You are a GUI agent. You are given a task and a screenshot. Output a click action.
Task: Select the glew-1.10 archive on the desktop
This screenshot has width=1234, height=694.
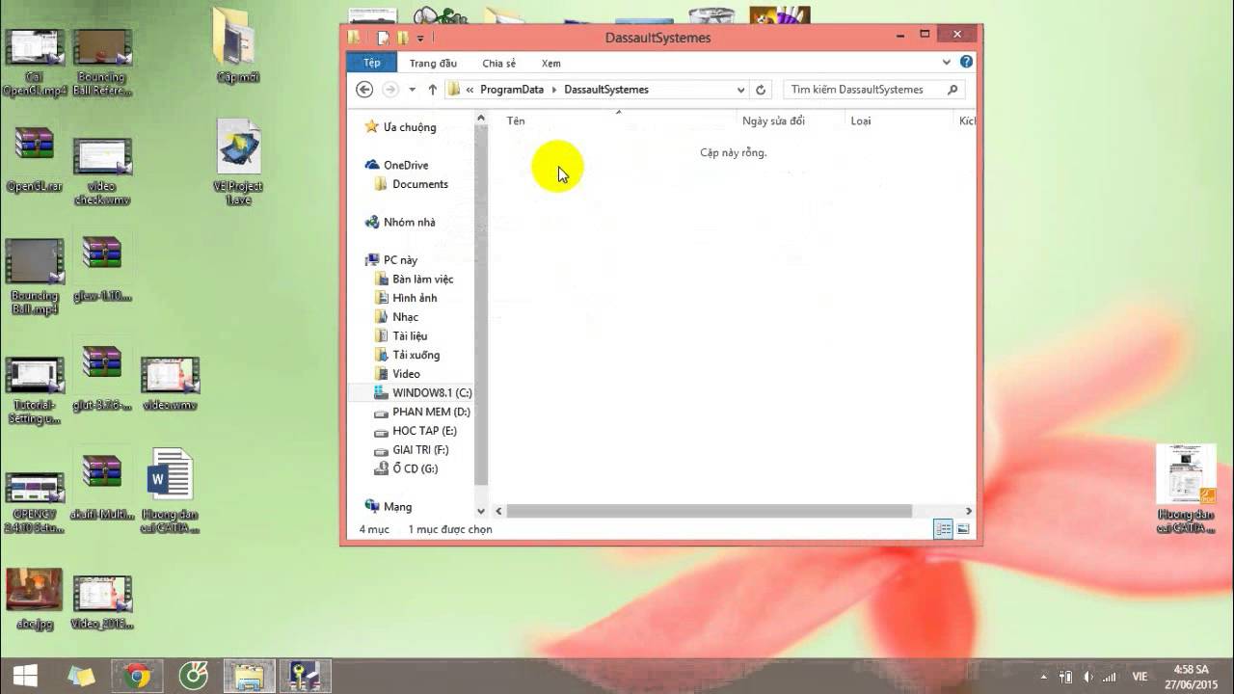pos(102,269)
